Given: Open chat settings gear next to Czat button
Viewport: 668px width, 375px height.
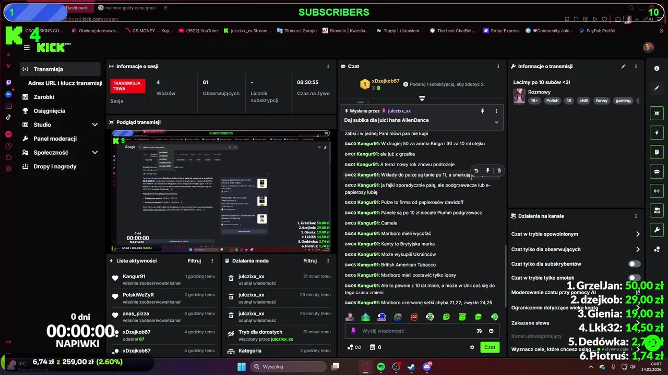Looking at the screenshot, I should (472, 347).
